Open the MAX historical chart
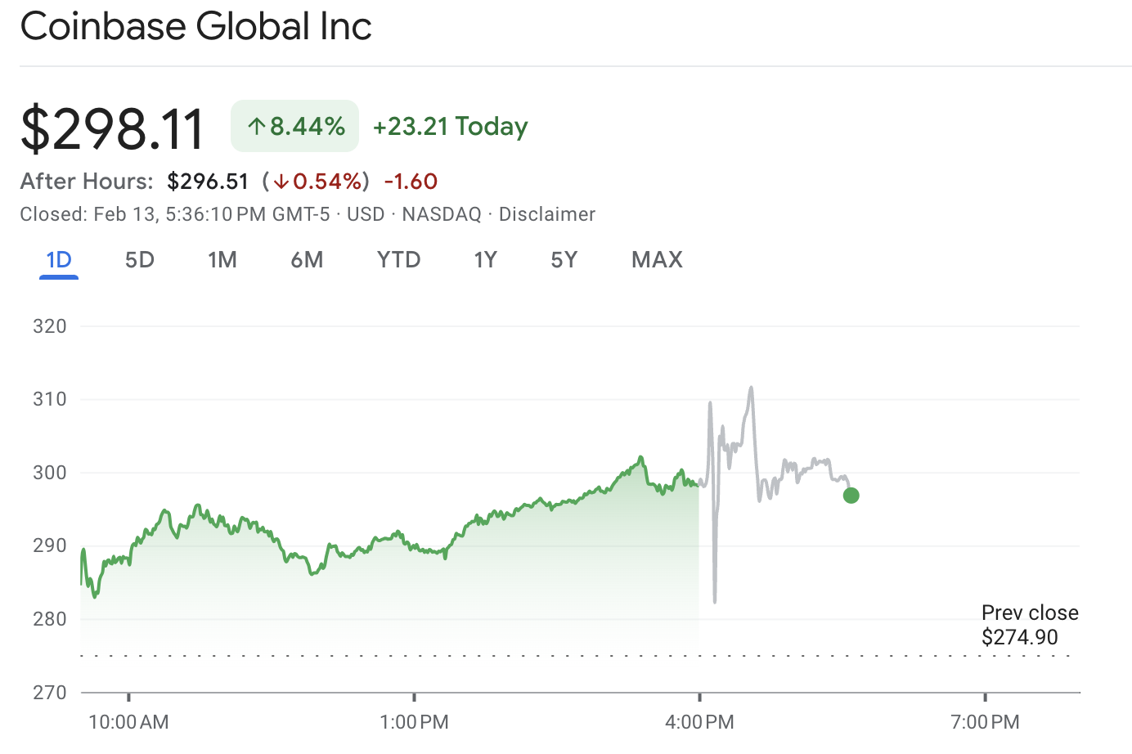 tap(656, 259)
